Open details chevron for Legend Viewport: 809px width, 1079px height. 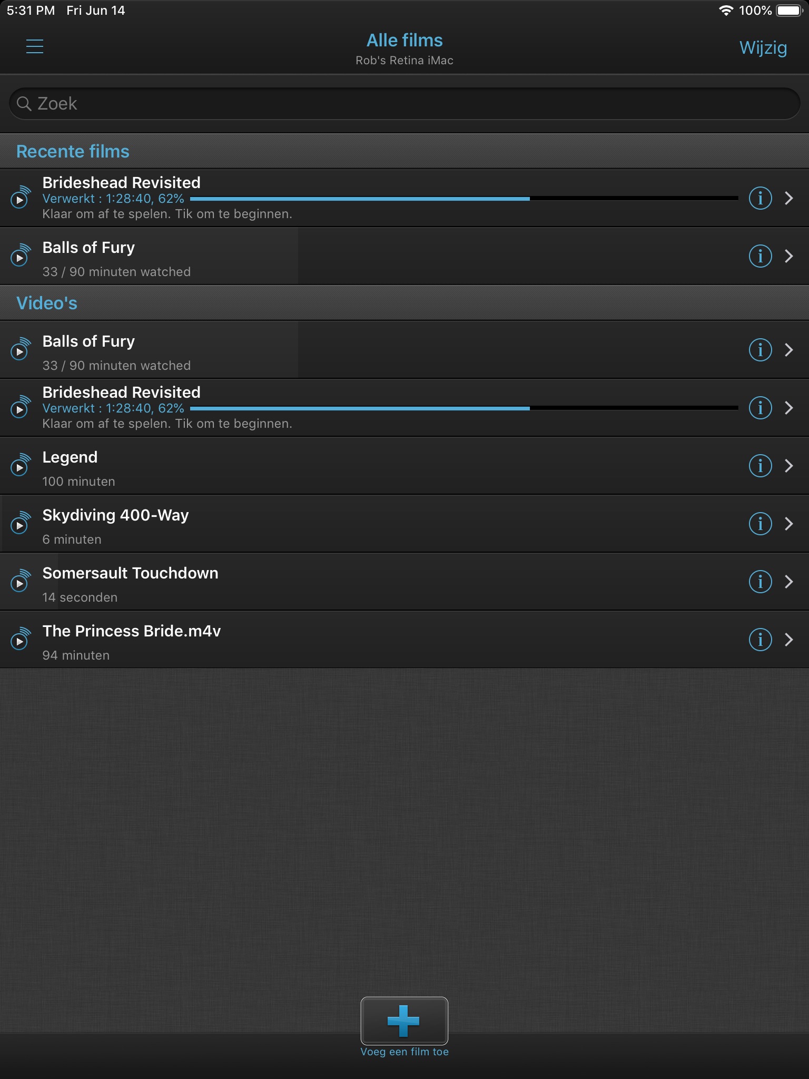[x=788, y=466]
